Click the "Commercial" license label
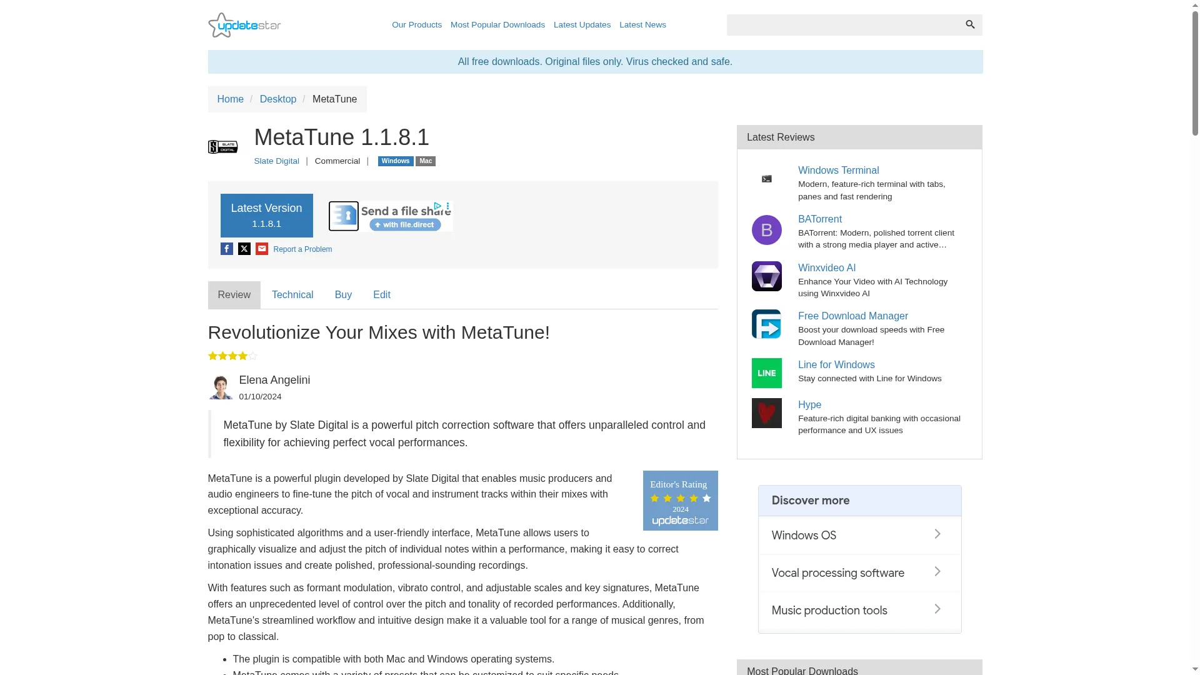This screenshot has height=675, width=1200. click(x=337, y=161)
